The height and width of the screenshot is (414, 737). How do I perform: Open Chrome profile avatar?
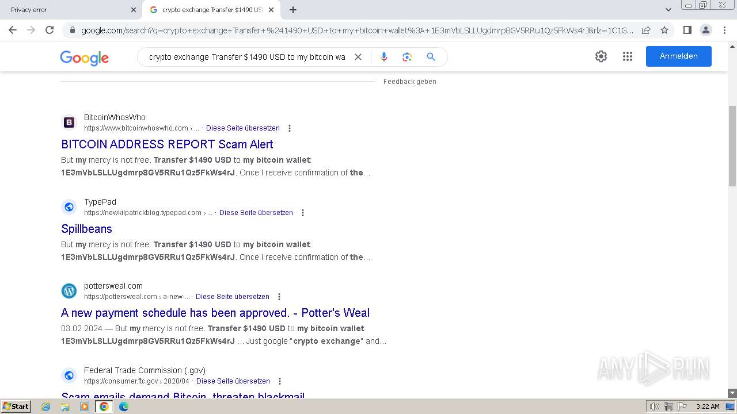click(705, 30)
